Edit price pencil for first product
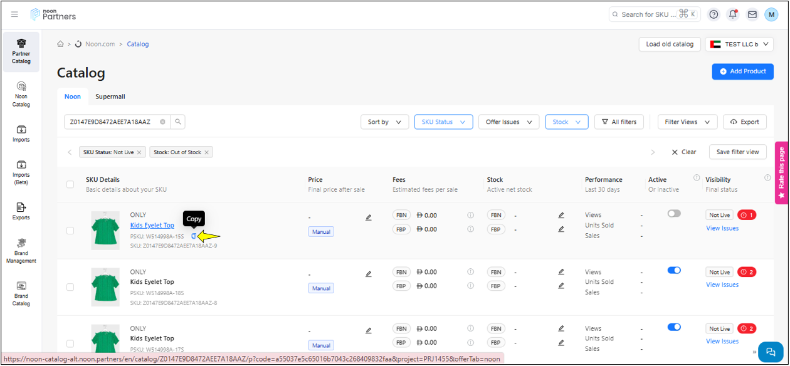This screenshot has height=366, width=790. pyautogui.click(x=369, y=217)
